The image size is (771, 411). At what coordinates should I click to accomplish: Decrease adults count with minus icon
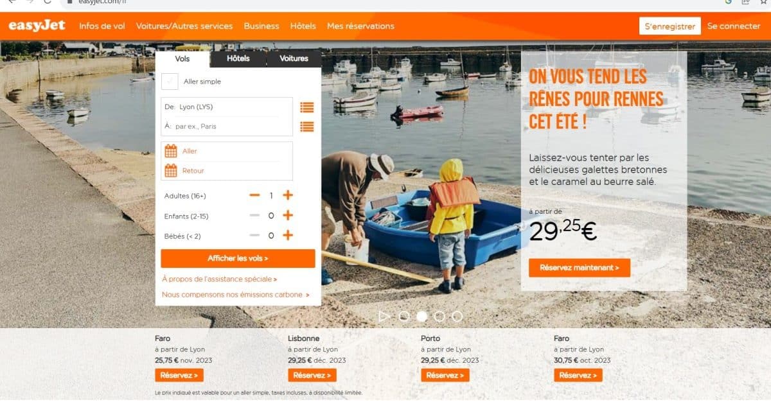255,195
